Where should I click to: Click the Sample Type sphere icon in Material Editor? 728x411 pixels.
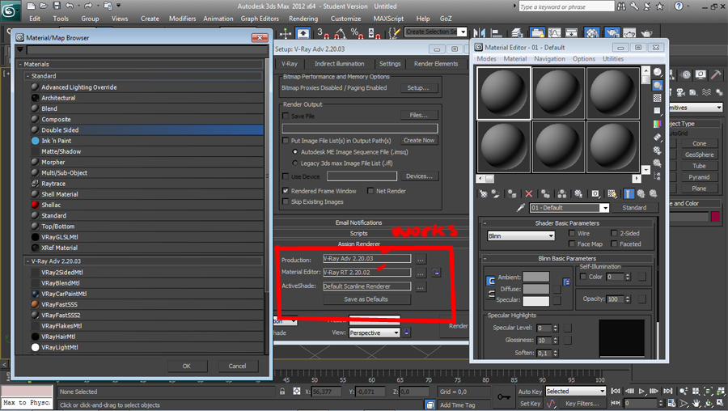(x=658, y=72)
